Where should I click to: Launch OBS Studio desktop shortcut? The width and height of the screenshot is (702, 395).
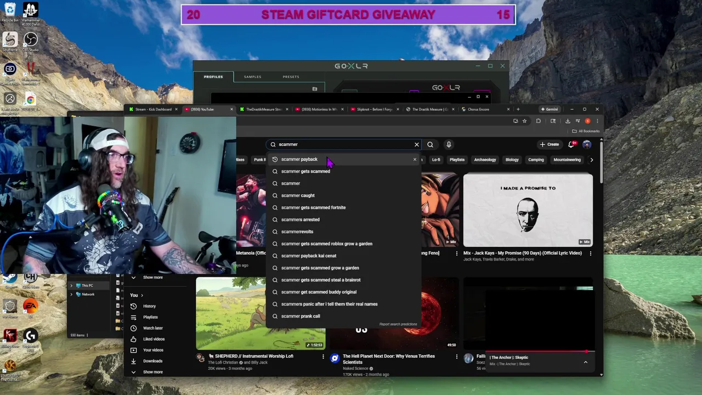[30, 43]
